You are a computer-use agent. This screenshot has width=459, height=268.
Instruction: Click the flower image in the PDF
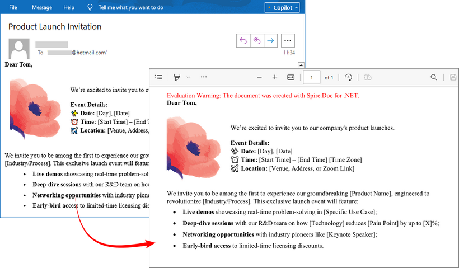click(194, 148)
